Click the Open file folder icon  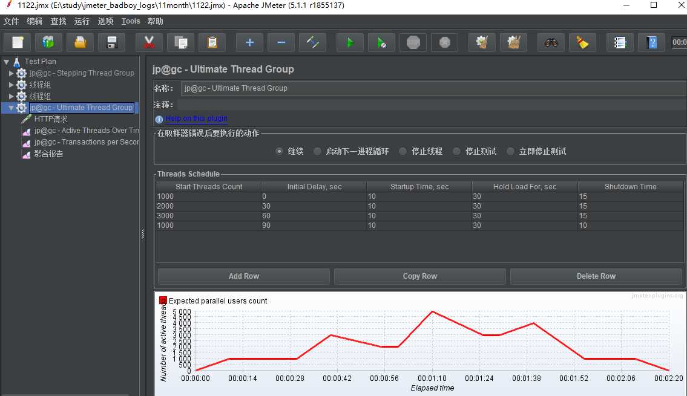(80, 42)
